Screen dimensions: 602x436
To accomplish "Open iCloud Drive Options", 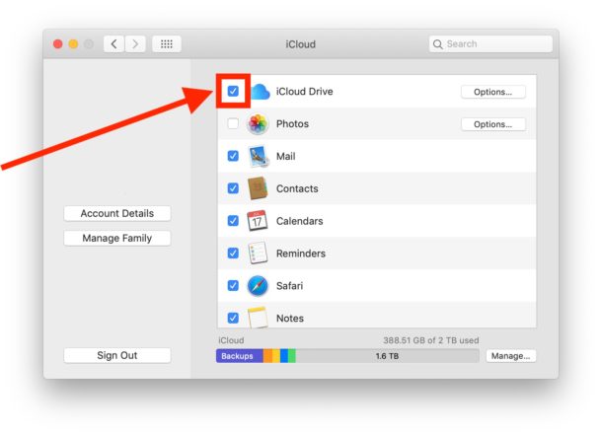I will [x=492, y=92].
